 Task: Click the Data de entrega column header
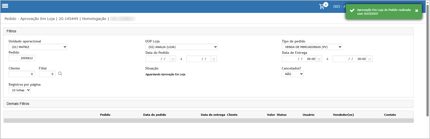pyautogui.click(x=213, y=115)
